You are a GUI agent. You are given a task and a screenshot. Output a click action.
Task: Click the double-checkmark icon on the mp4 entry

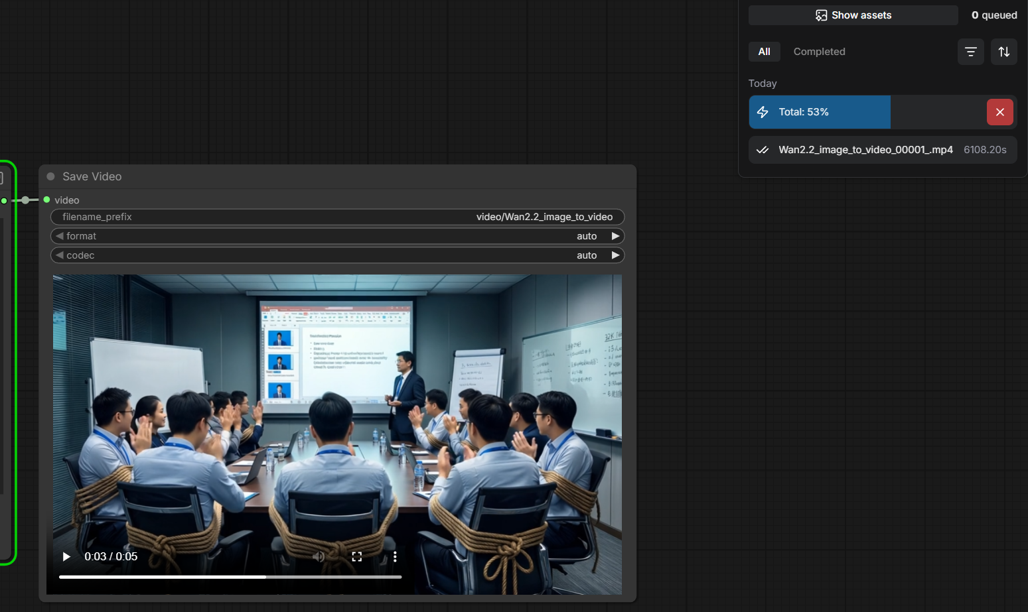coord(762,150)
